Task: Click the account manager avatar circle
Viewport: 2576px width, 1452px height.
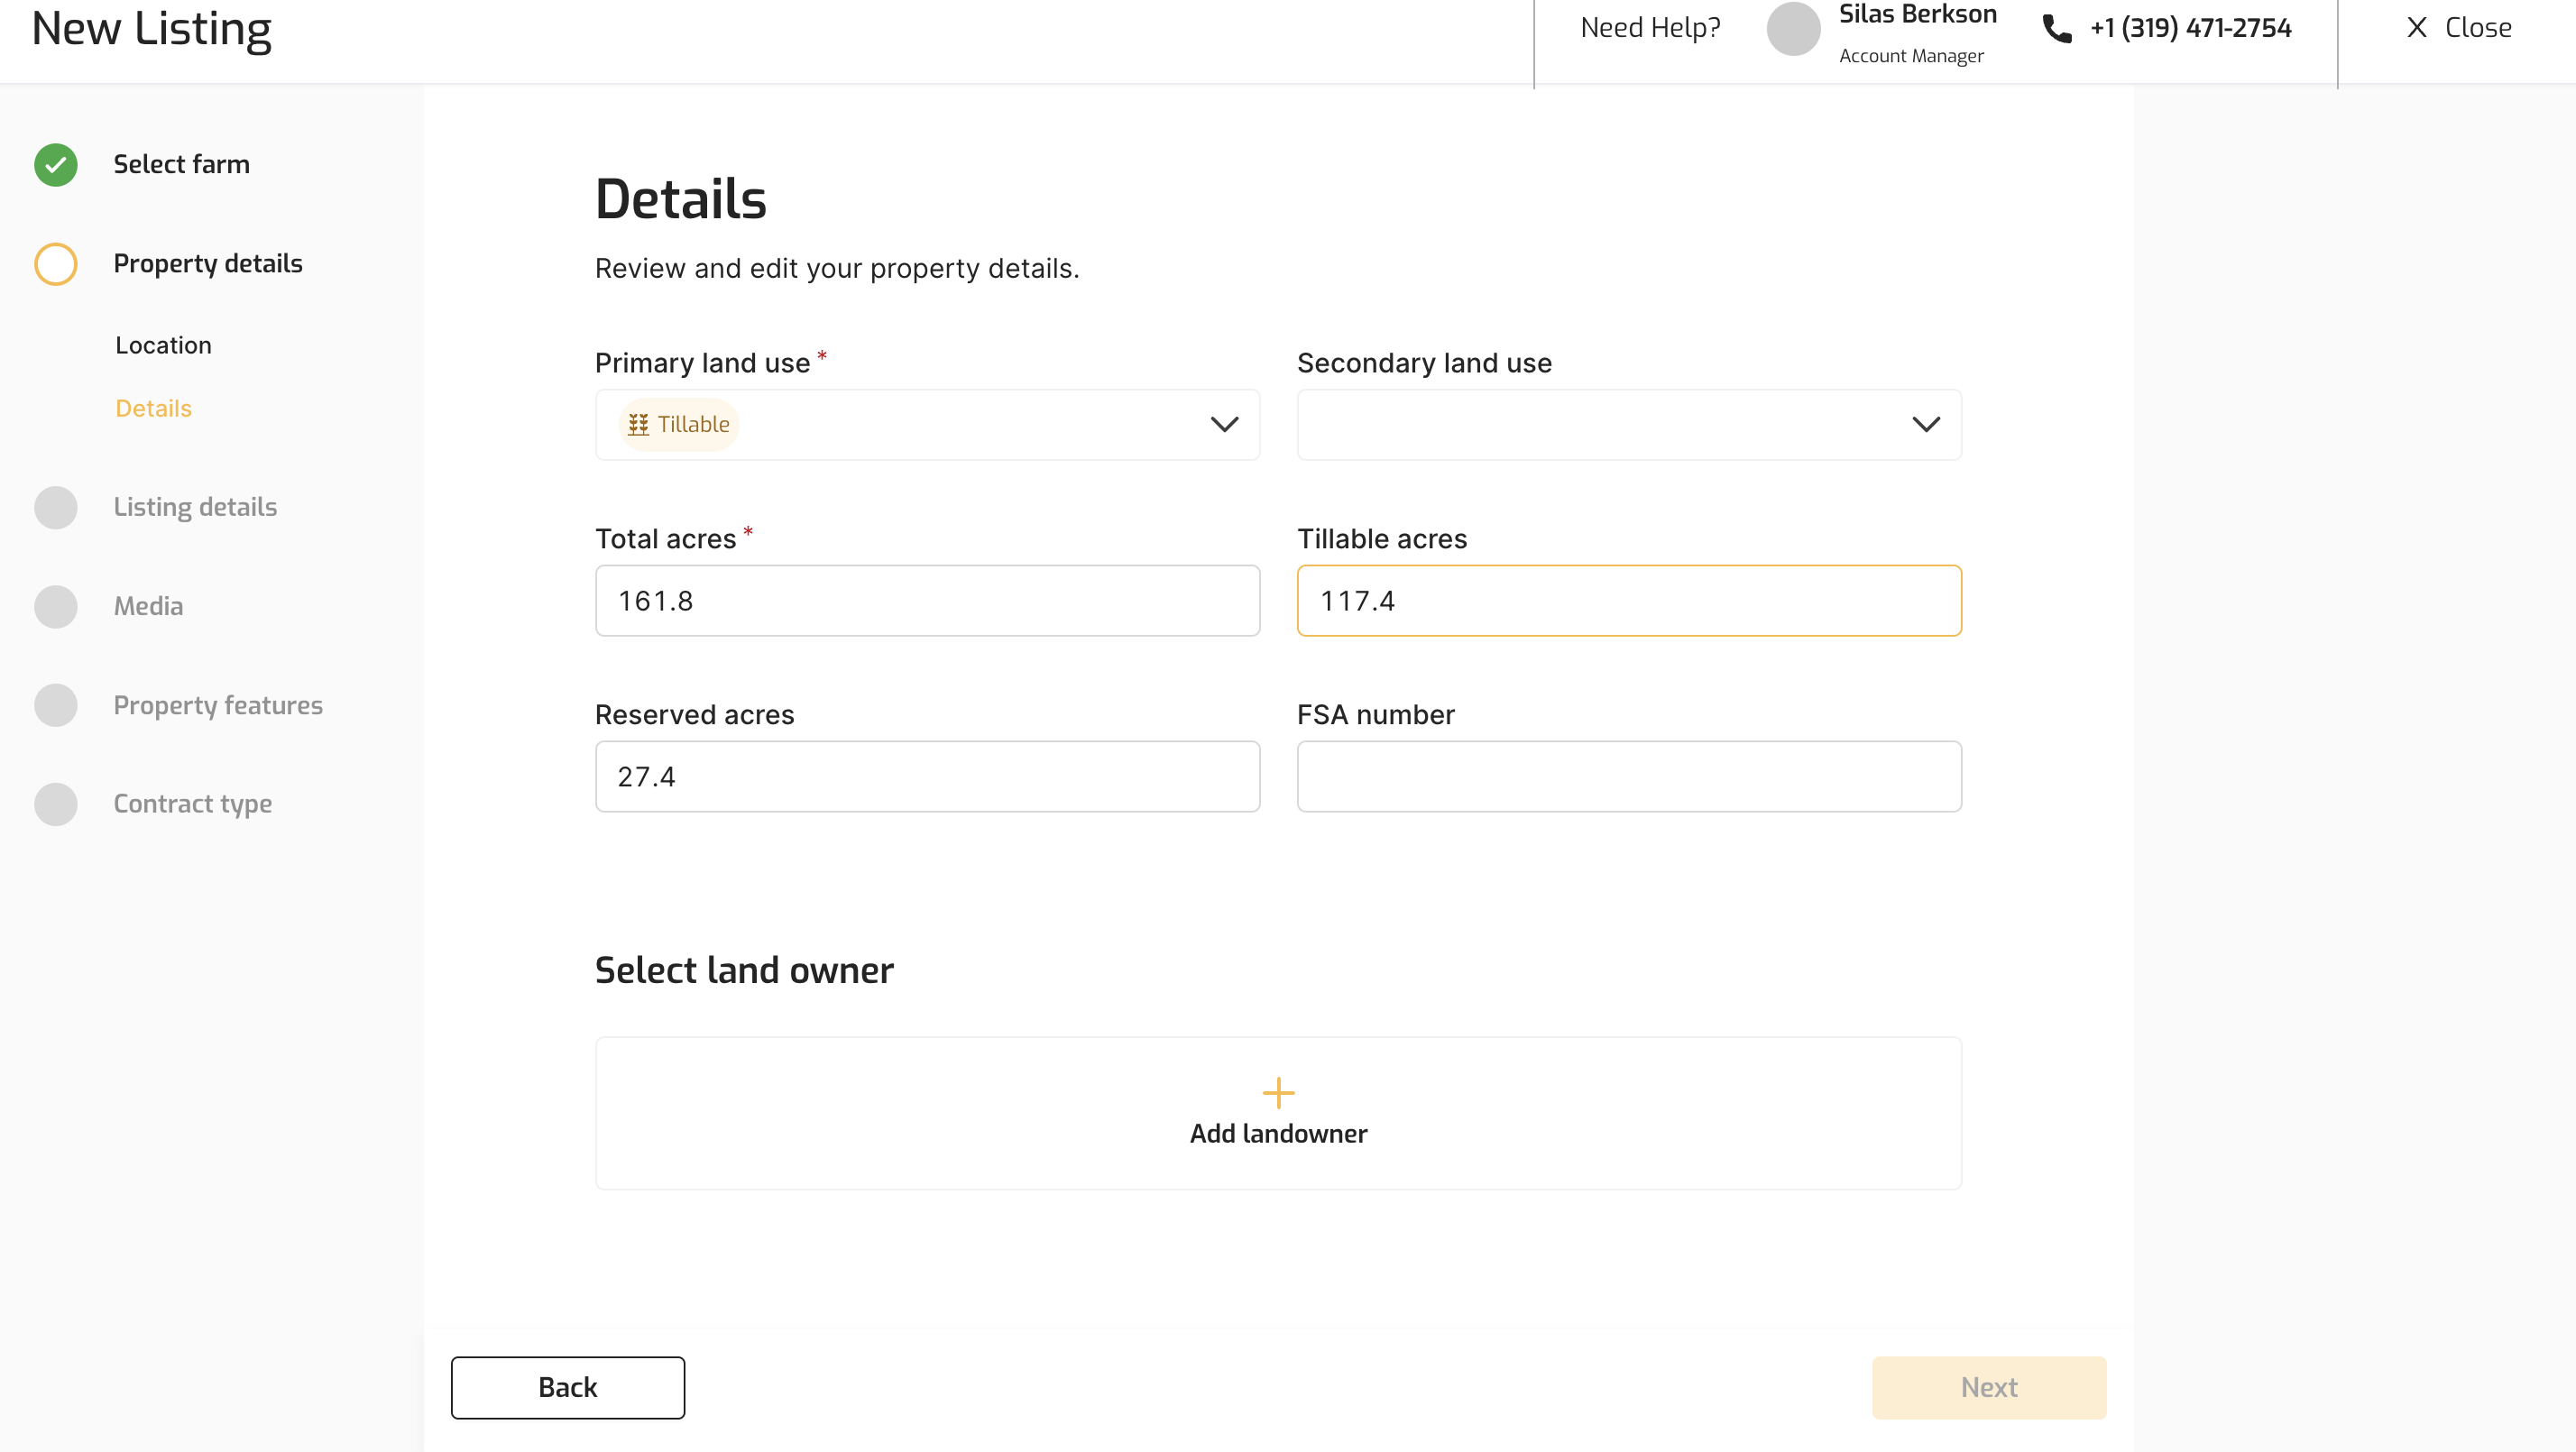Action: point(1793,28)
